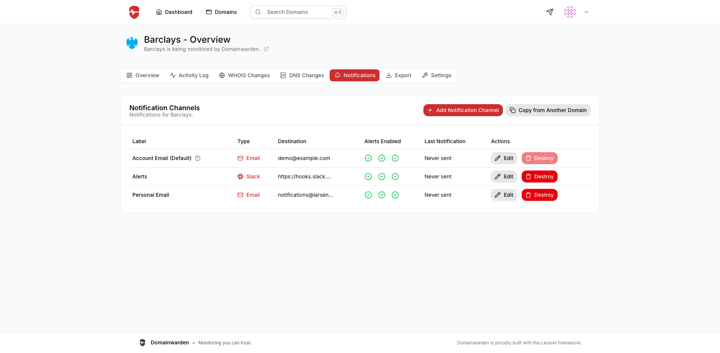Screen dimensions: 720x353
Task: Click third alert checkmark in Account Email row
Action: pyautogui.click(x=395, y=158)
